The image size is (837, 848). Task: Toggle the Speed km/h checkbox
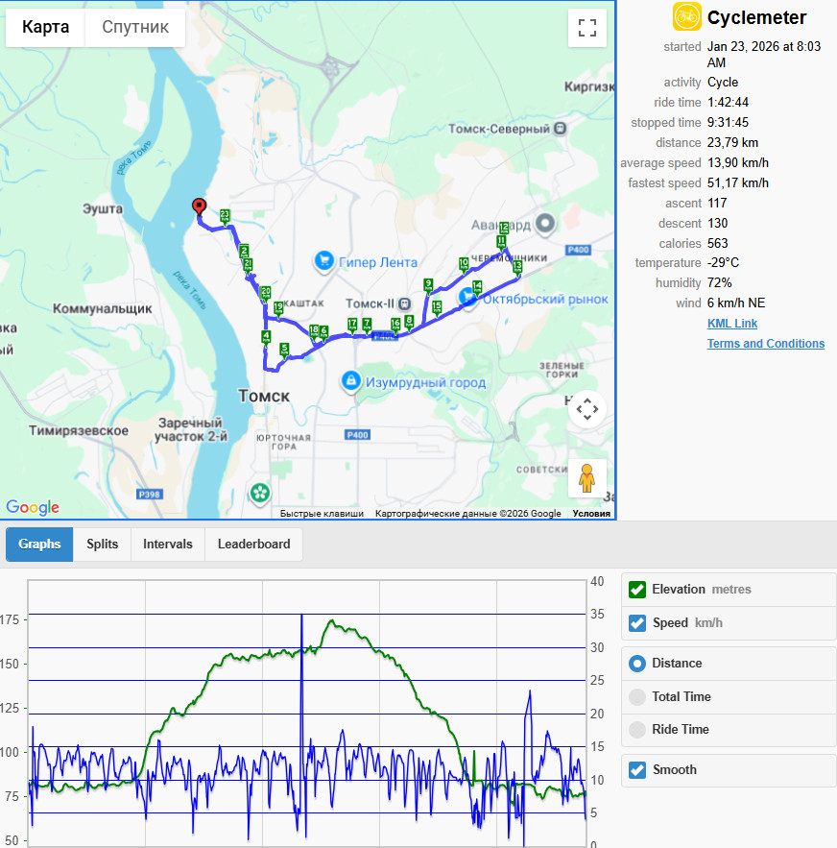click(x=637, y=623)
